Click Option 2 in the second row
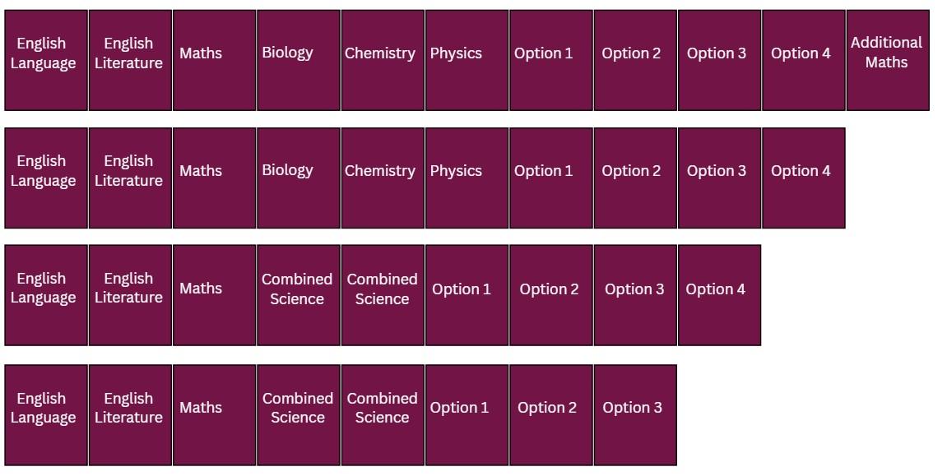 [634, 178]
